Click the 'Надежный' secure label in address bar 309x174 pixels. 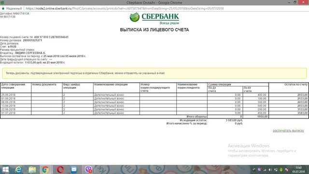tap(14, 9)
